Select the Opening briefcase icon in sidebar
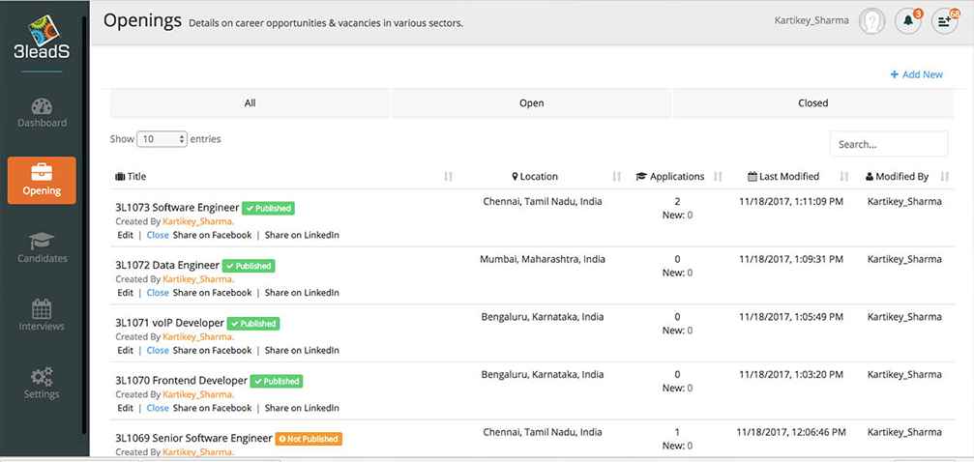Screen dimensions: 974x462 tap(42, 174)
